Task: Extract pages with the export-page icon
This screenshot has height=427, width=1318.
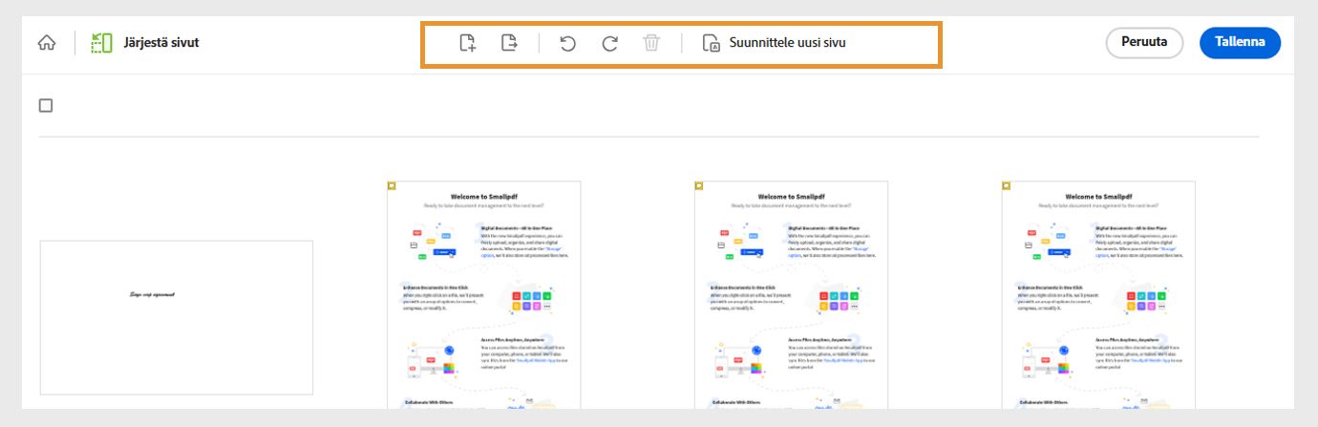Action: click(x=510, y=43)
